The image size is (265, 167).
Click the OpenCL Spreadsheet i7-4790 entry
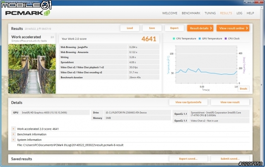[x=211, y=114]
